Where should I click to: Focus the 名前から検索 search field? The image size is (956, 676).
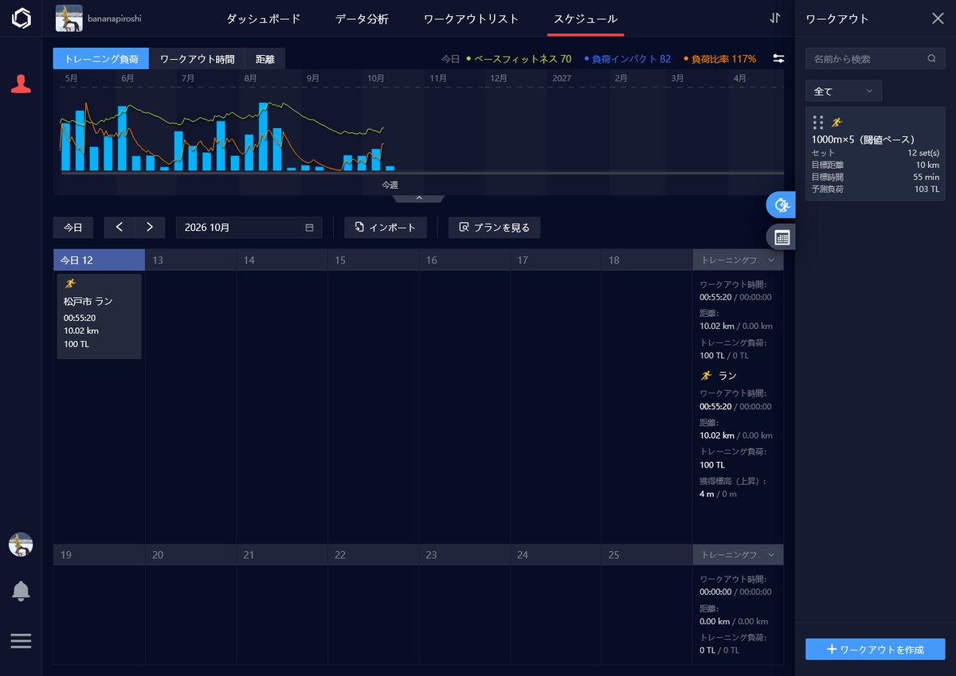[876, 58]
